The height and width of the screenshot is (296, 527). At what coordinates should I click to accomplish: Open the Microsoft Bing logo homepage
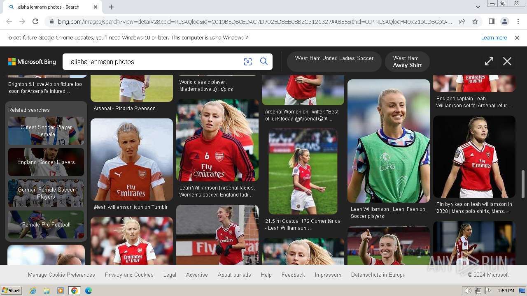pos(32,62)
